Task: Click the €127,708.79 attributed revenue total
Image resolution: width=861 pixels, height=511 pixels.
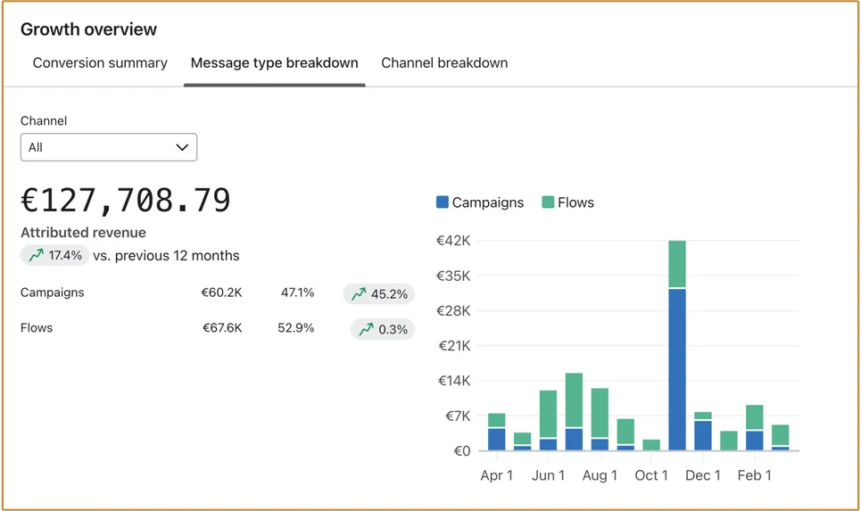Action: (x=126, y=200)
